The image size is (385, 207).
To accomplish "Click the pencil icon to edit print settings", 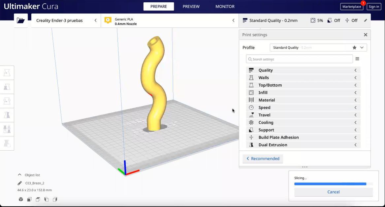I will 365,20.
